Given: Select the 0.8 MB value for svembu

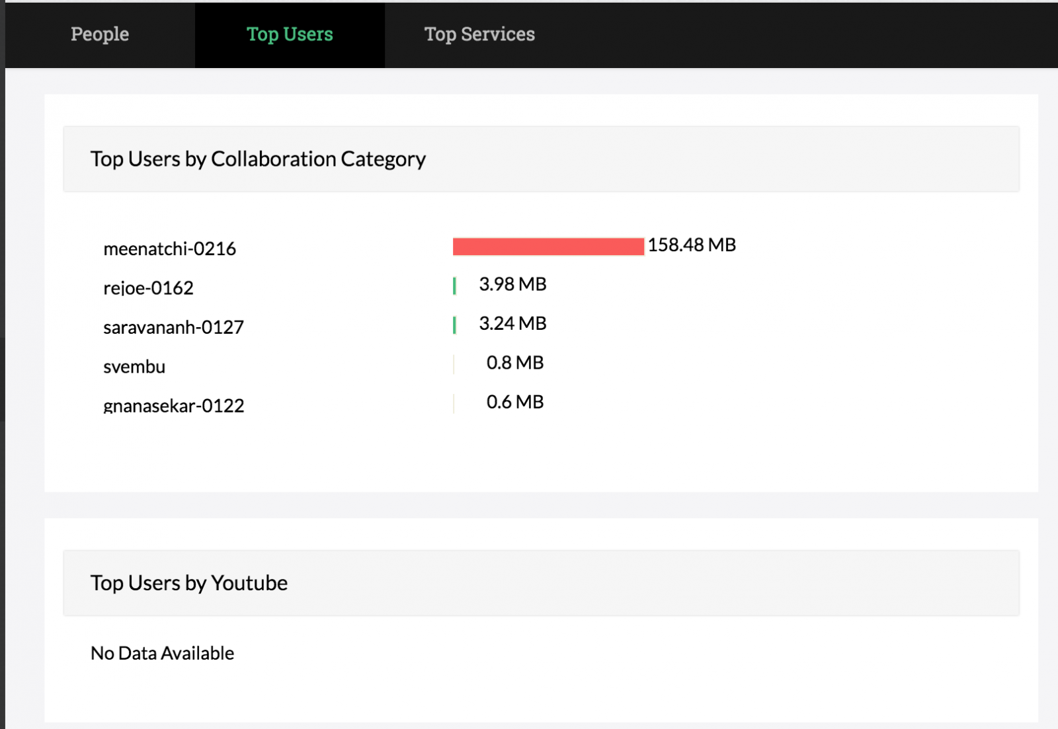Looking at the screenshot, I should (515, 362).
